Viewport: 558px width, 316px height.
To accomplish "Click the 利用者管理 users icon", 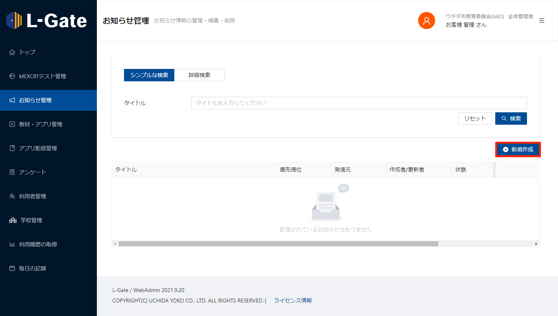I will click(x=12, y=196).
